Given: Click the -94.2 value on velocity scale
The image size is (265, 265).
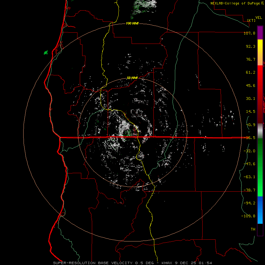Looking at the screenshot, I should tap(249, 203).
